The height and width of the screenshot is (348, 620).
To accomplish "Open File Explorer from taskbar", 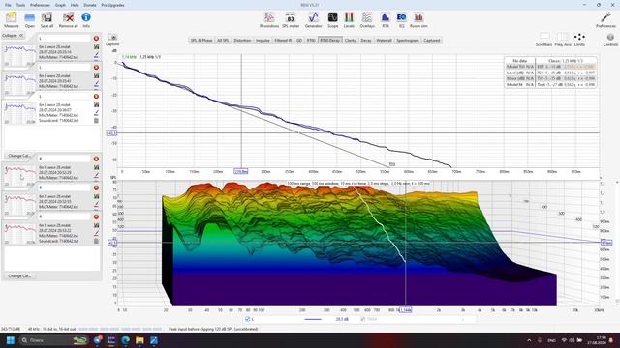I will click(x=139, y=340).
